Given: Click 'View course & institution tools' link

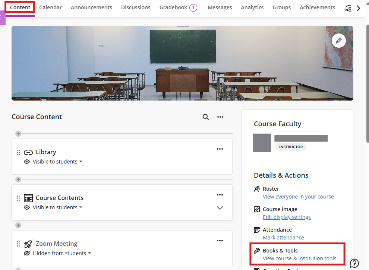Looking at the screenshot, I should click(x=300, y=258).
